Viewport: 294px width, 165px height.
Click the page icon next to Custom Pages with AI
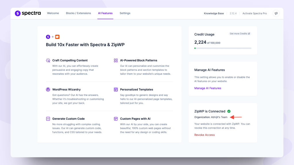point(115,119)
